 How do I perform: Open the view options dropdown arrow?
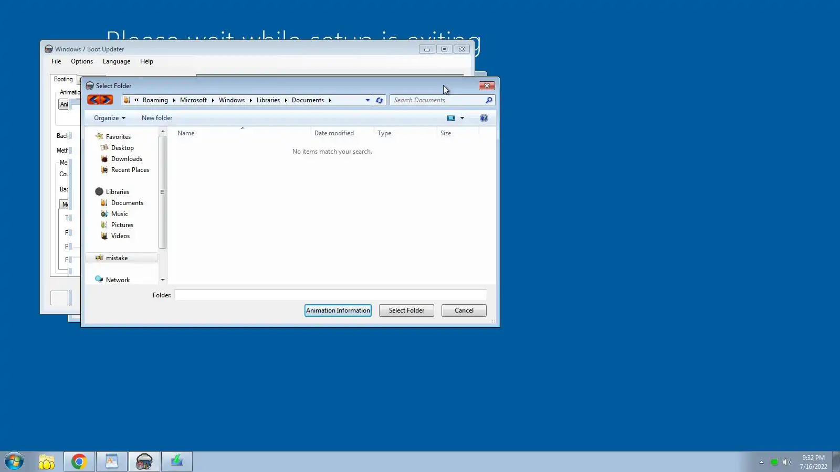(x=463, y=118)
